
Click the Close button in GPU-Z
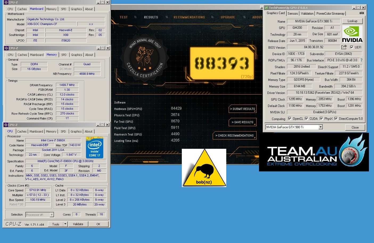[355, 127]
